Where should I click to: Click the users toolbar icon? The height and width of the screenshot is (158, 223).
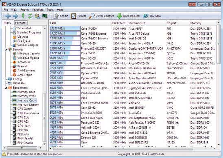click(x=37, y=16)
